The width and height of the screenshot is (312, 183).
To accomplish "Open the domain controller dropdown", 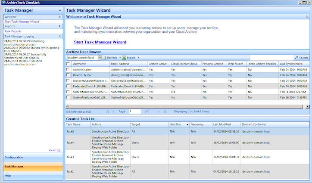I will (x=100, y=58).
